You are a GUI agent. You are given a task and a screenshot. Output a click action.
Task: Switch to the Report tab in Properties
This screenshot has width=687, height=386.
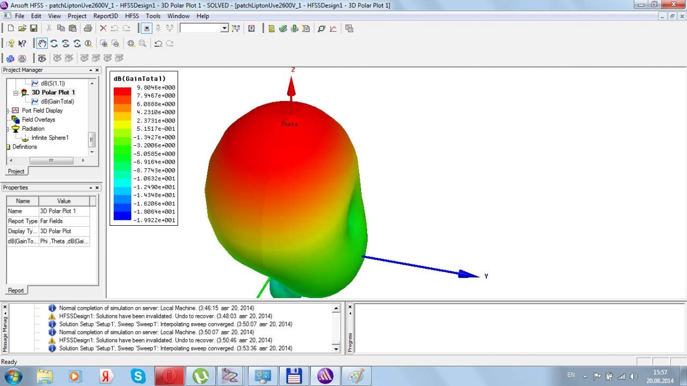click(x=16, y=290)
